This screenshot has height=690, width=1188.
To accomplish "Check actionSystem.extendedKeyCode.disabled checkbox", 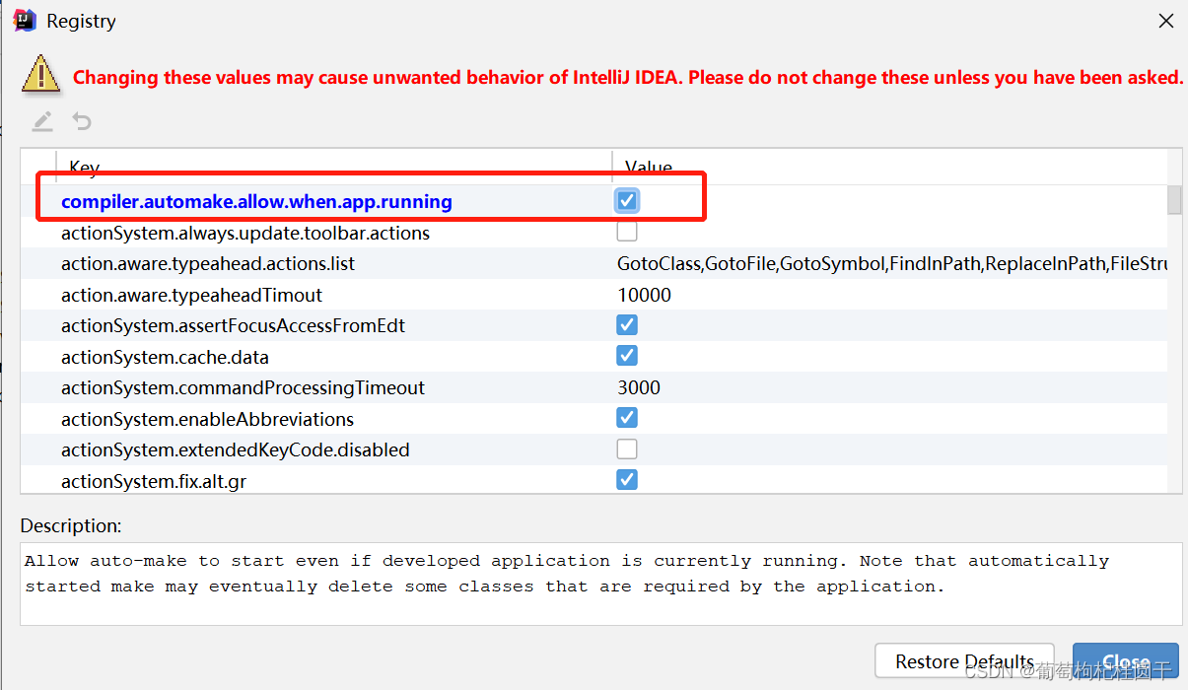I will (627, 449).
